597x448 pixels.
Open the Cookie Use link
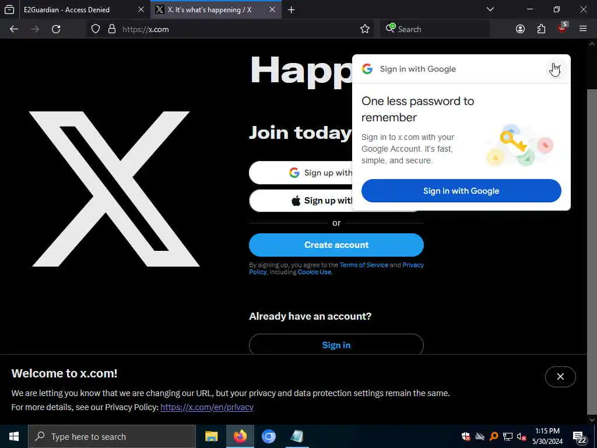coord(314,272)
